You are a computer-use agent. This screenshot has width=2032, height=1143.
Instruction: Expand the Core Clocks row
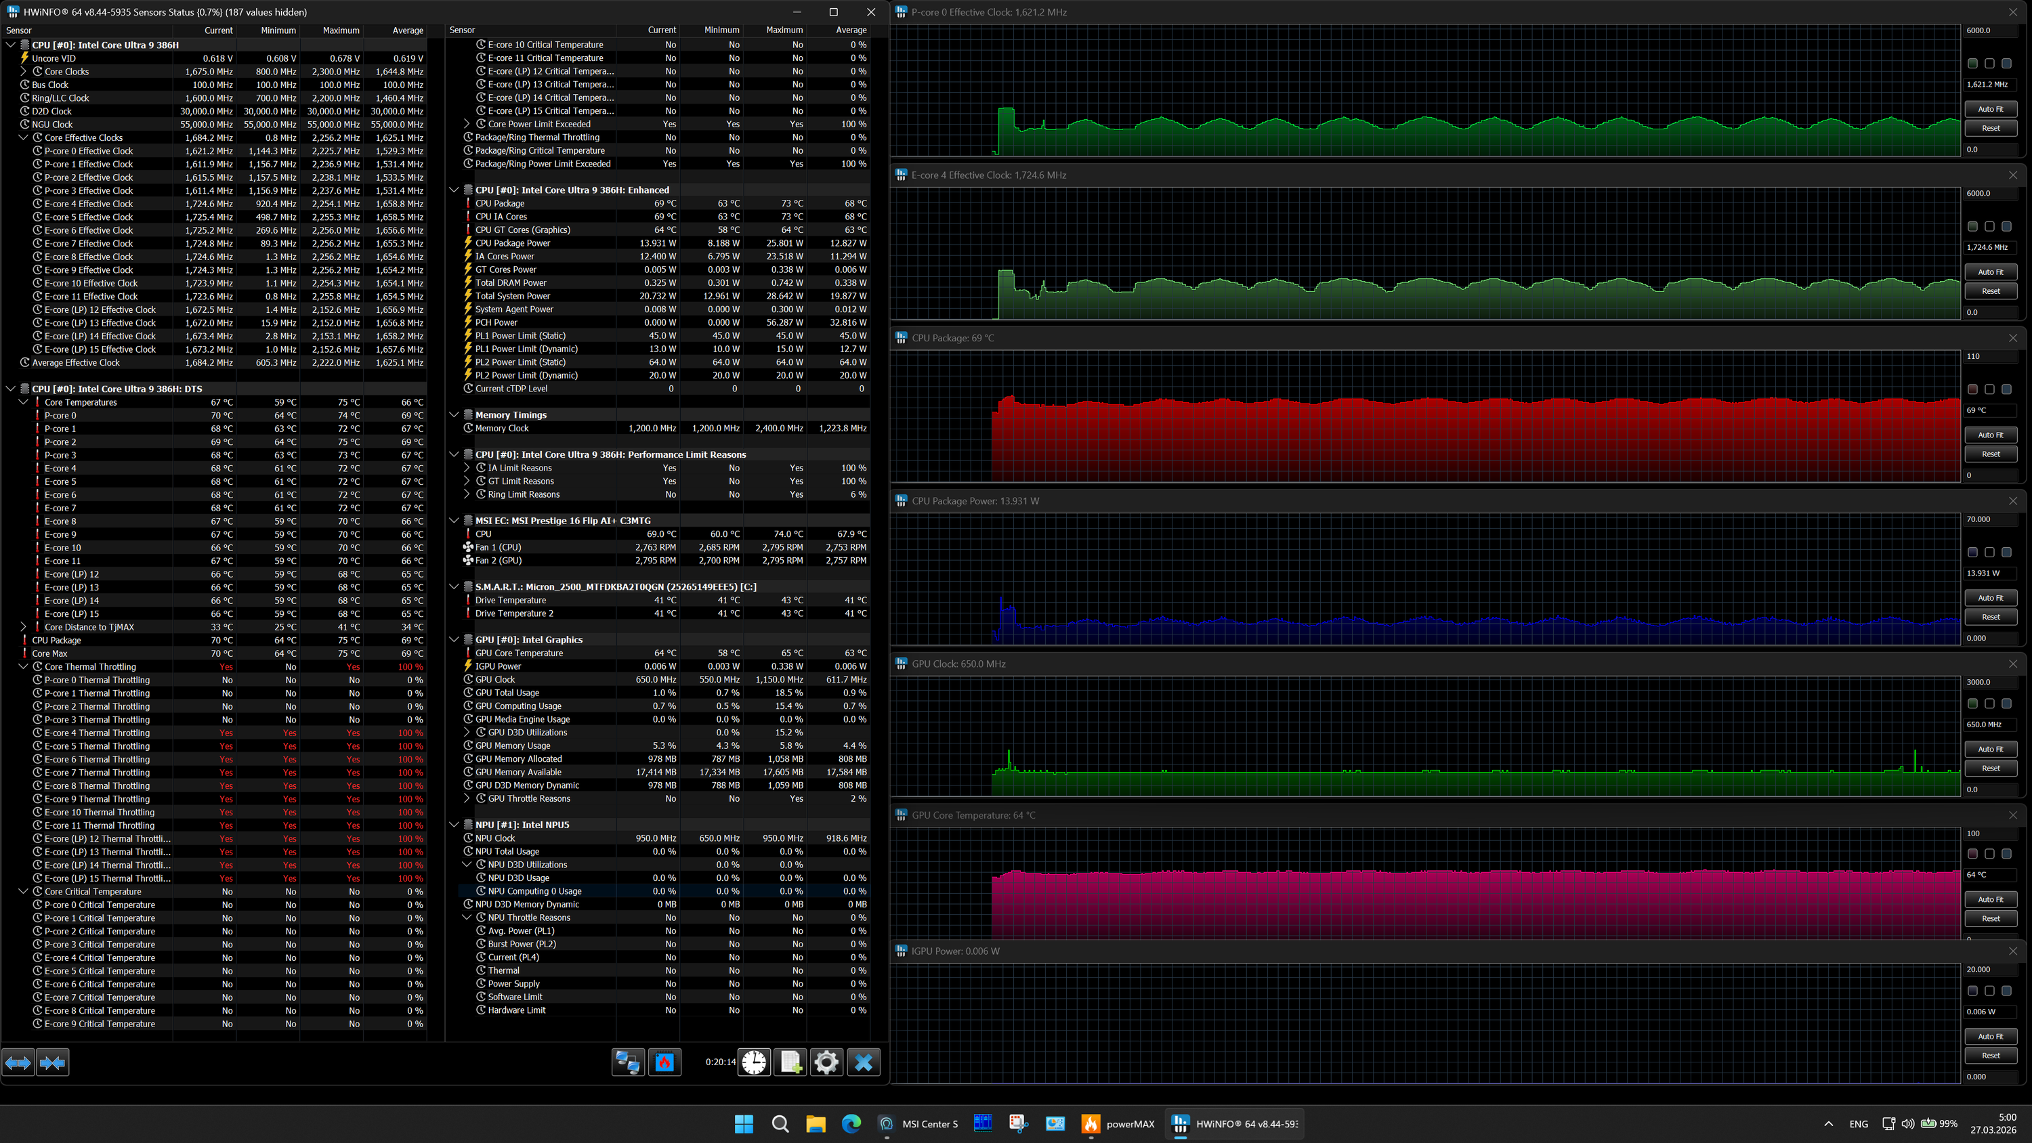pos(24,71)
